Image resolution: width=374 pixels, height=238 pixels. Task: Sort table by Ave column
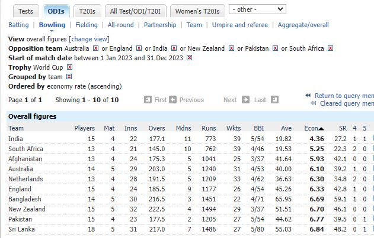pos(286,128)
